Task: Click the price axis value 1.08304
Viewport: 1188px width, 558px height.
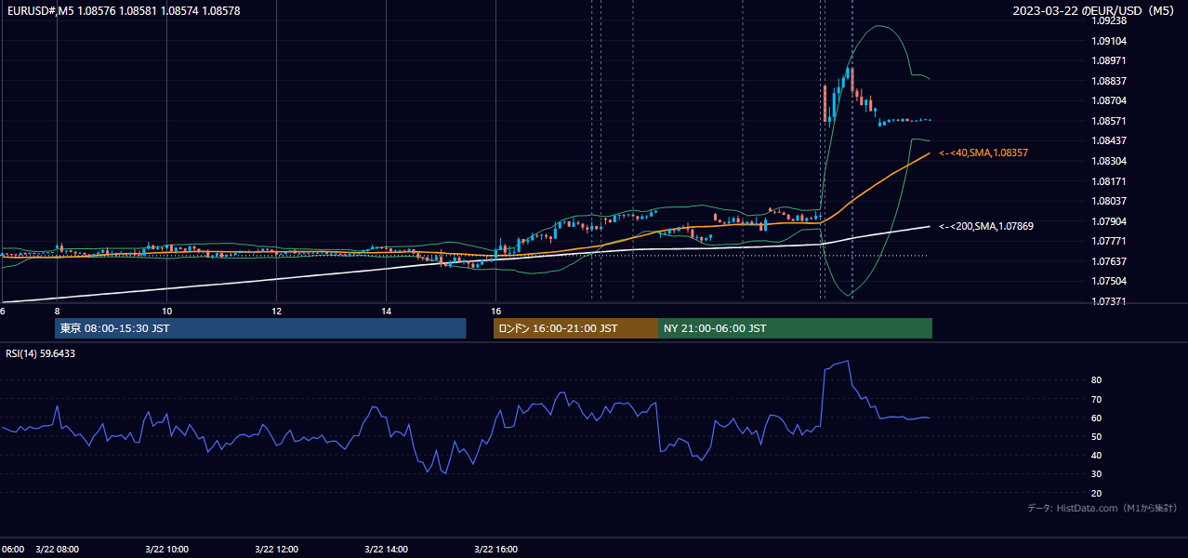Action: 1109,161
